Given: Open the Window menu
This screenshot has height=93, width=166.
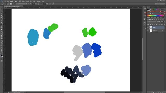Looking at the screenshot, I should click(x=38, y=1).
